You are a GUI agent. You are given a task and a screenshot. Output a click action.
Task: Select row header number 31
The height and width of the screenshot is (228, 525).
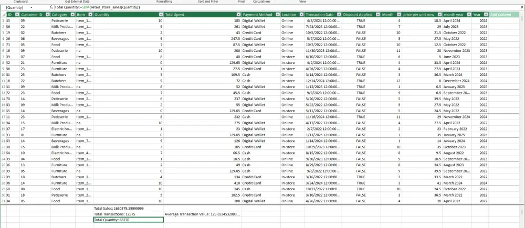[3, 201]
